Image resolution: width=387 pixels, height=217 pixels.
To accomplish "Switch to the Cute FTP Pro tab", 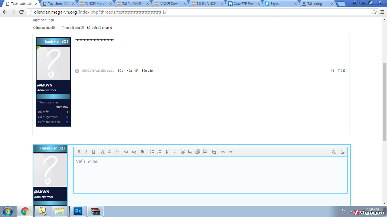I will (x=243, y=4).
